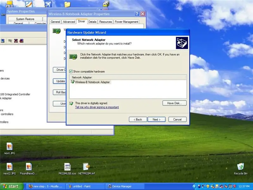The height and width of the screenshot is (190, 253).
Task: Open the Windows Start menu
Action: tap(12, 186)
